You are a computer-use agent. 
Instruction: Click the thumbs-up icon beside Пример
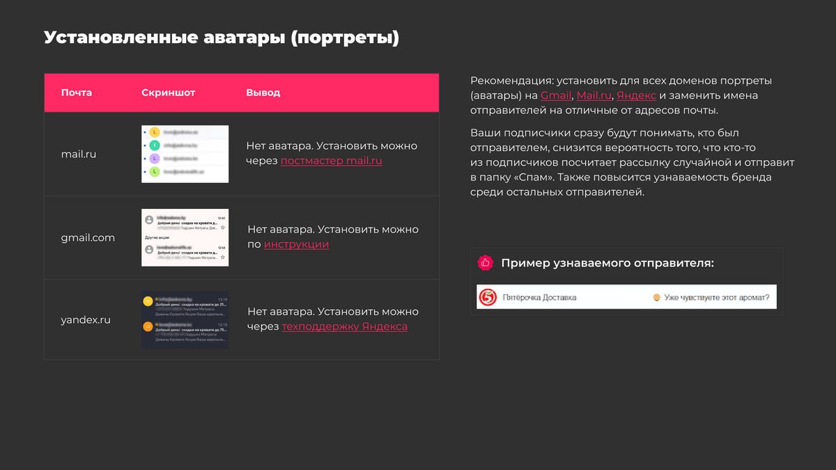click(485, 263)
